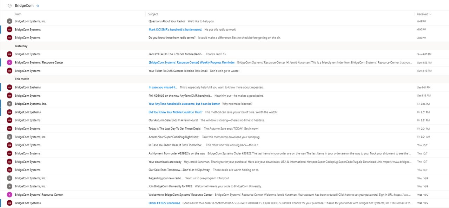The image size is (449, 208).
Task: Open 'Our Sale Ends Tomorrow—Don't Let It Slip Away!'
Action: pyautogui.click(x=179, y=170)
